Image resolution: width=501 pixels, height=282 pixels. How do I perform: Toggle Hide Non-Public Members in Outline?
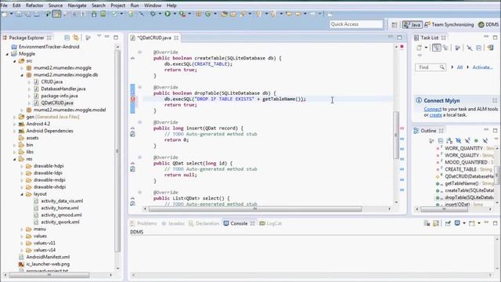[477, 140]
